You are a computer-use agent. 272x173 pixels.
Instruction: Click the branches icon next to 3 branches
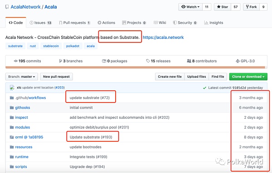(60, 61)
